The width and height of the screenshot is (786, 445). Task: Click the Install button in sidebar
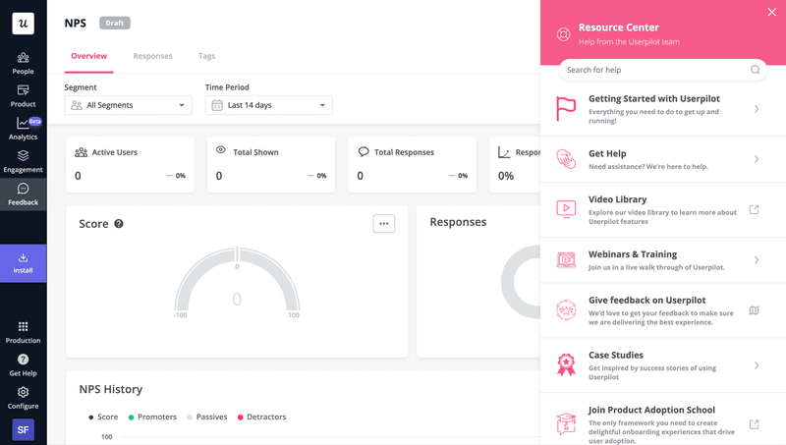tap(23, 263)
